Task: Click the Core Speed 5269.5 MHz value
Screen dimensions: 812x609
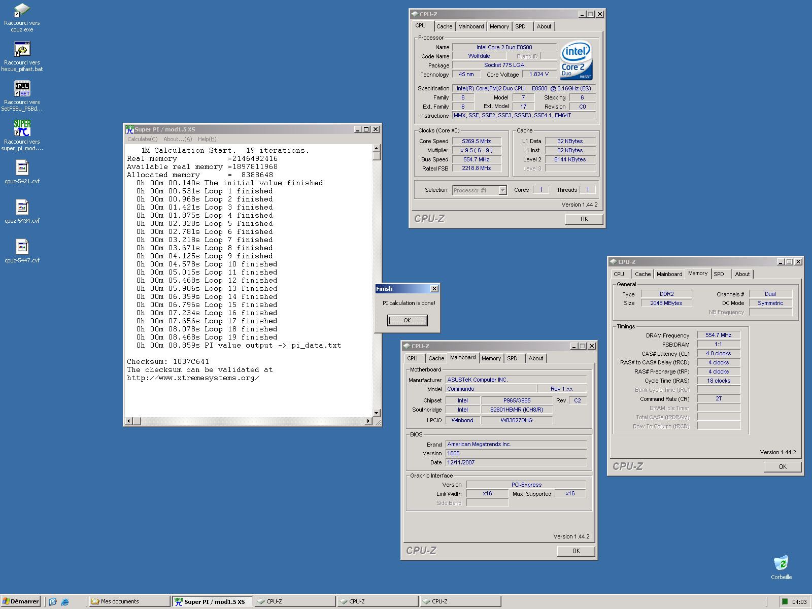Action: 477,141
